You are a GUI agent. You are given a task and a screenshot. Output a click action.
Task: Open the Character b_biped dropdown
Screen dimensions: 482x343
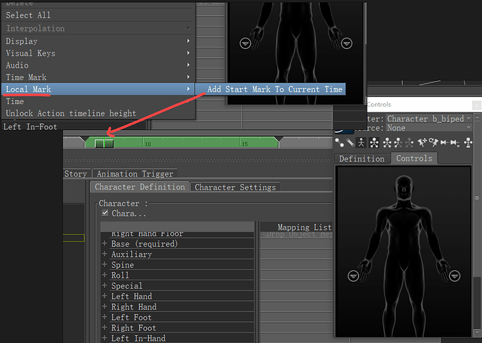426,119
